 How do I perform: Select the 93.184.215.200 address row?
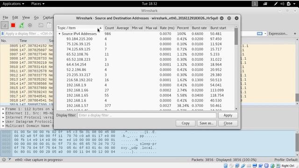click(145, 39)
